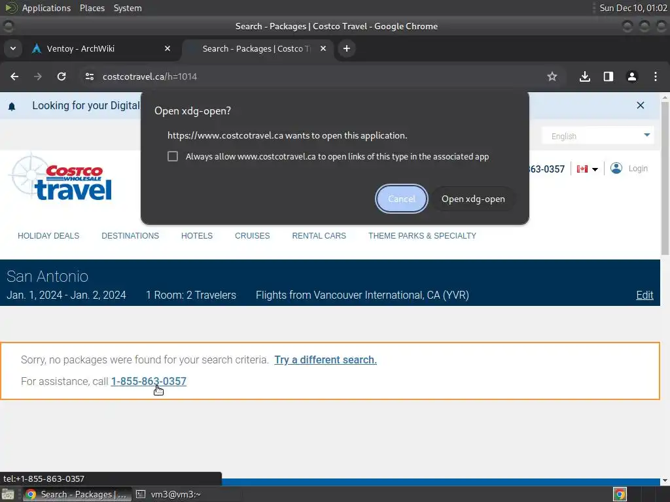Open Chrome three-dot menu

[x=655, y=76]
